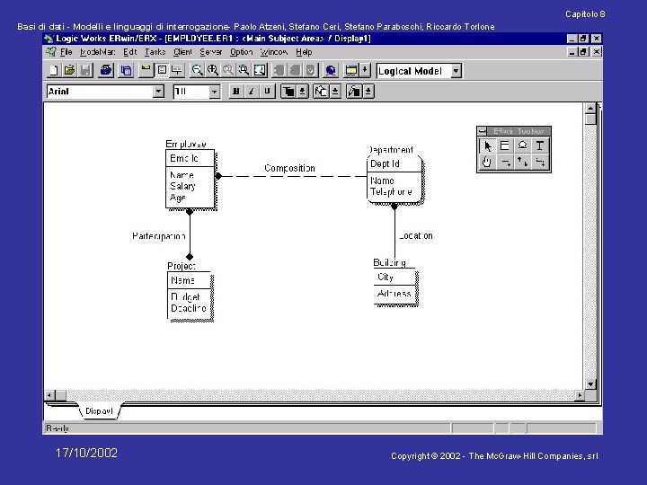Image resolution: width=647 pixels, height=485 pixels.
Task: Toggle Underline formatting
Action: pyautogui.click(x=267, y=92)
